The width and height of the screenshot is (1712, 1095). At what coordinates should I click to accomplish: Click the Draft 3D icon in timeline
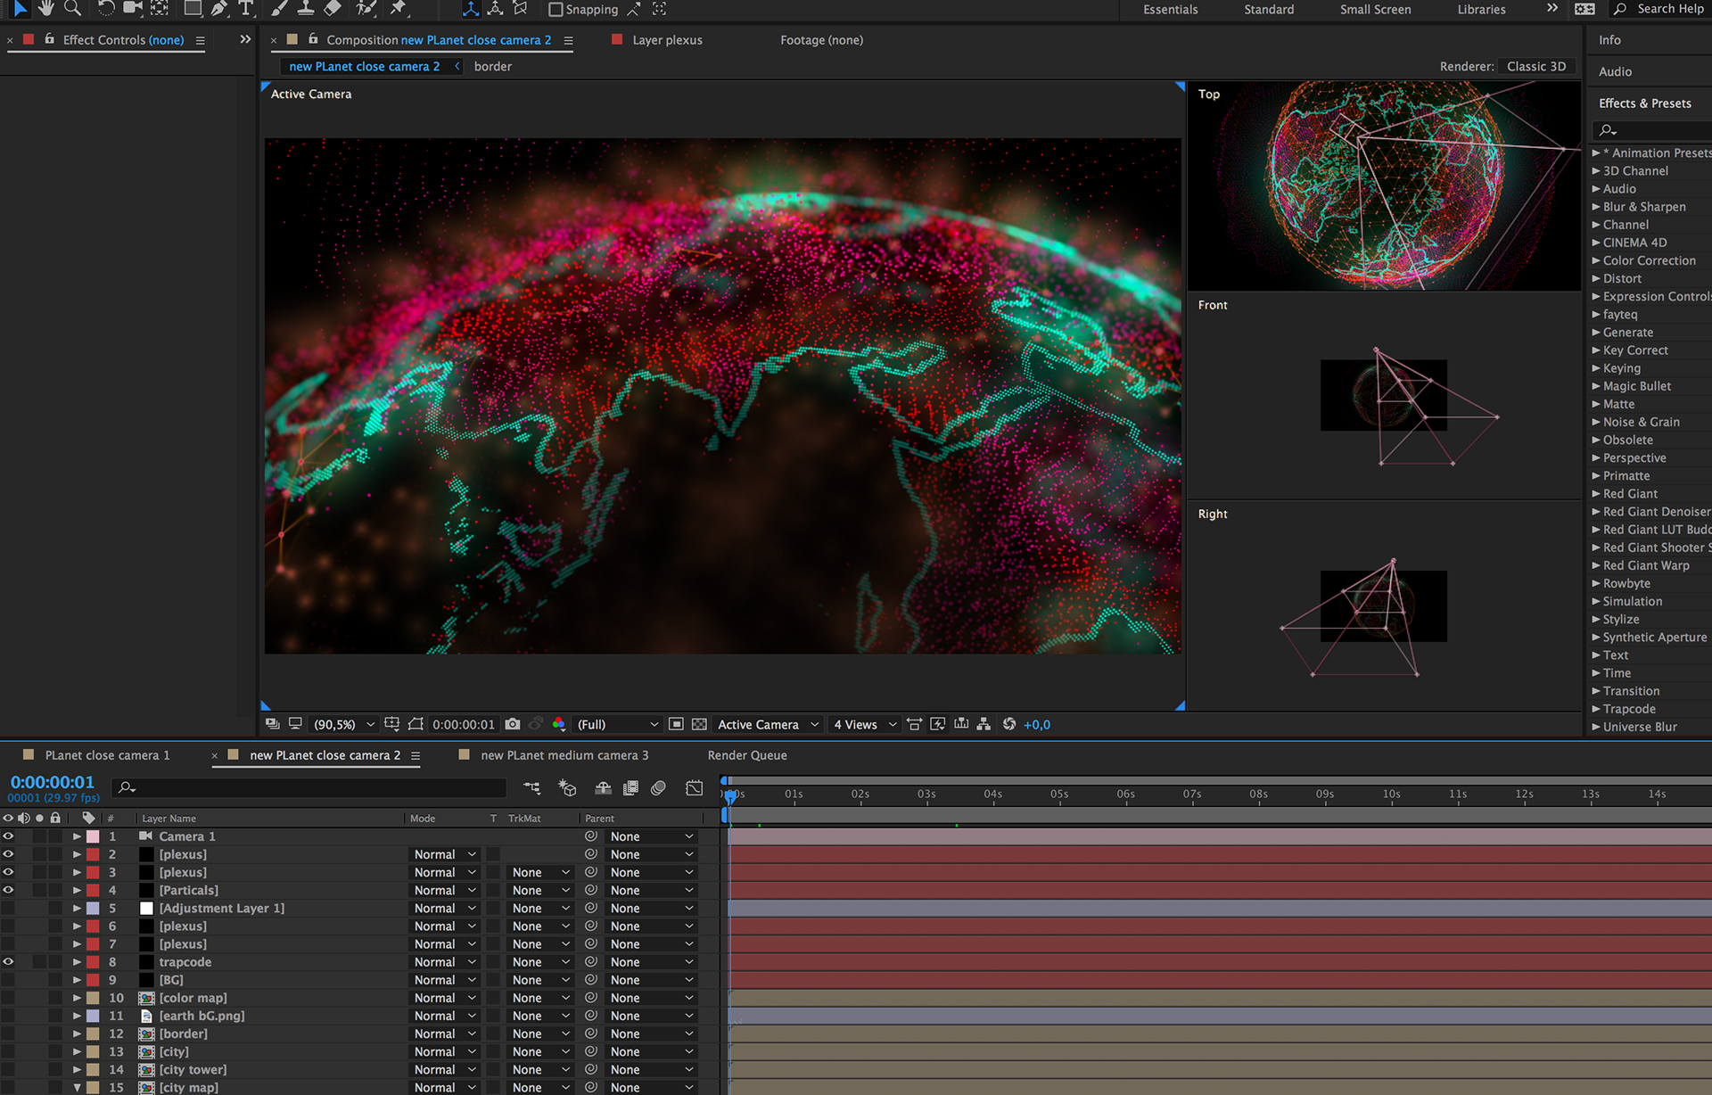point(567,787)
